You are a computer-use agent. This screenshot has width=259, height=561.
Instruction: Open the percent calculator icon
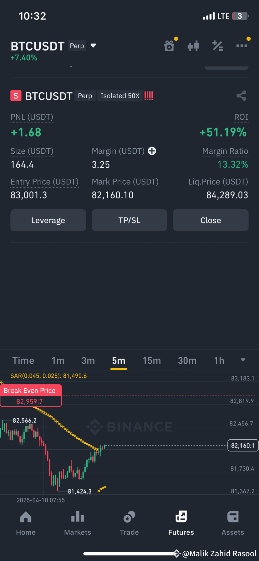pos(217,46)
